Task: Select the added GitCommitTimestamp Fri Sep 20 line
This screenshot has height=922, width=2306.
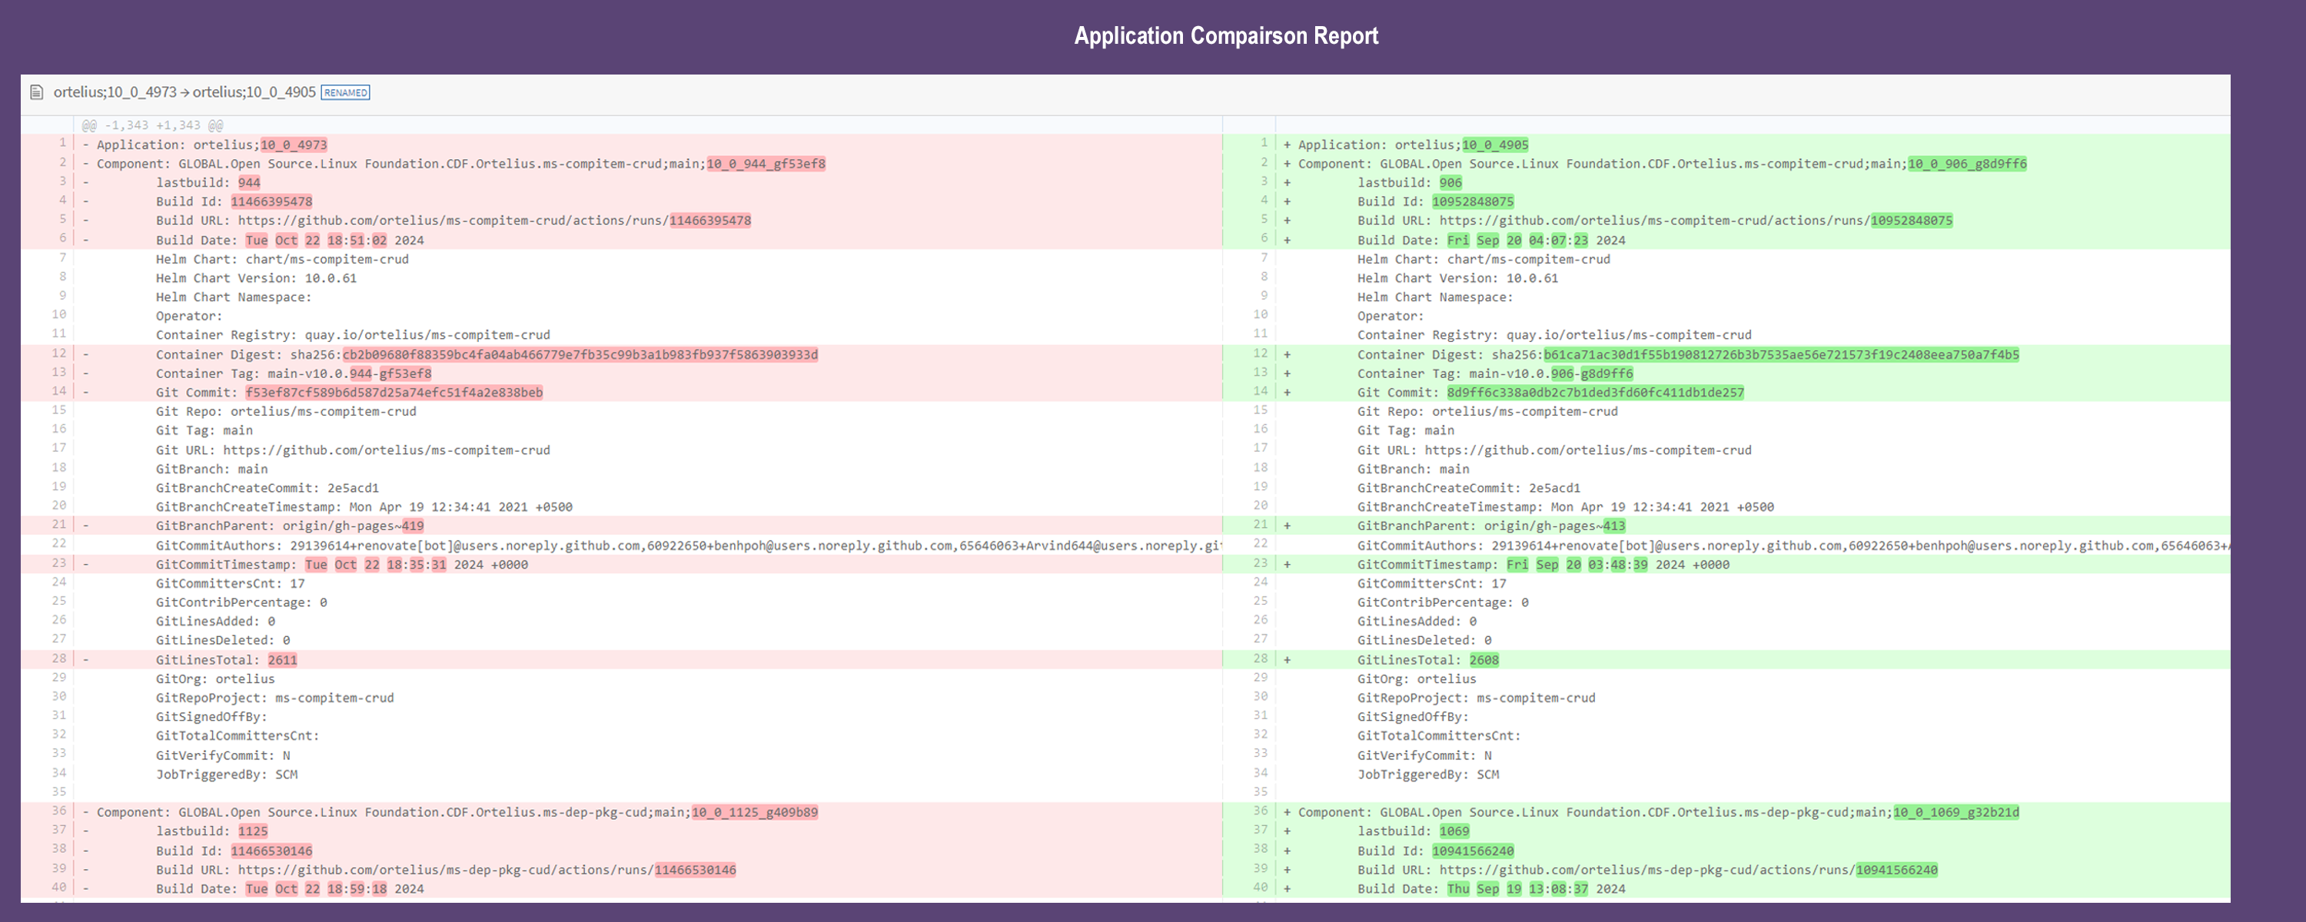Action: point(1544,564)
